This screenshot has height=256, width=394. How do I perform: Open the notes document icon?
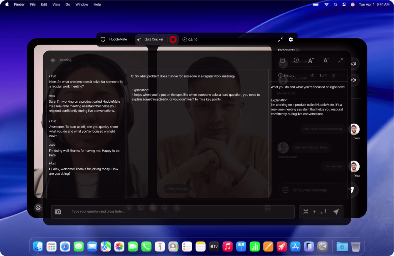click(282, 61)
